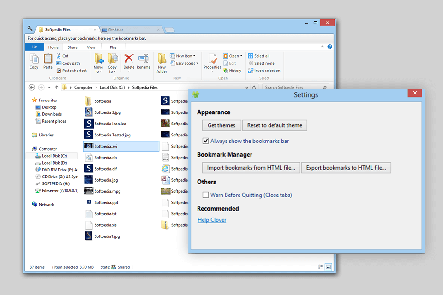This screenshot has height=295, width=443.
Task: Click the Softpedia.avi file icon
Action: (x=89, y=146)
